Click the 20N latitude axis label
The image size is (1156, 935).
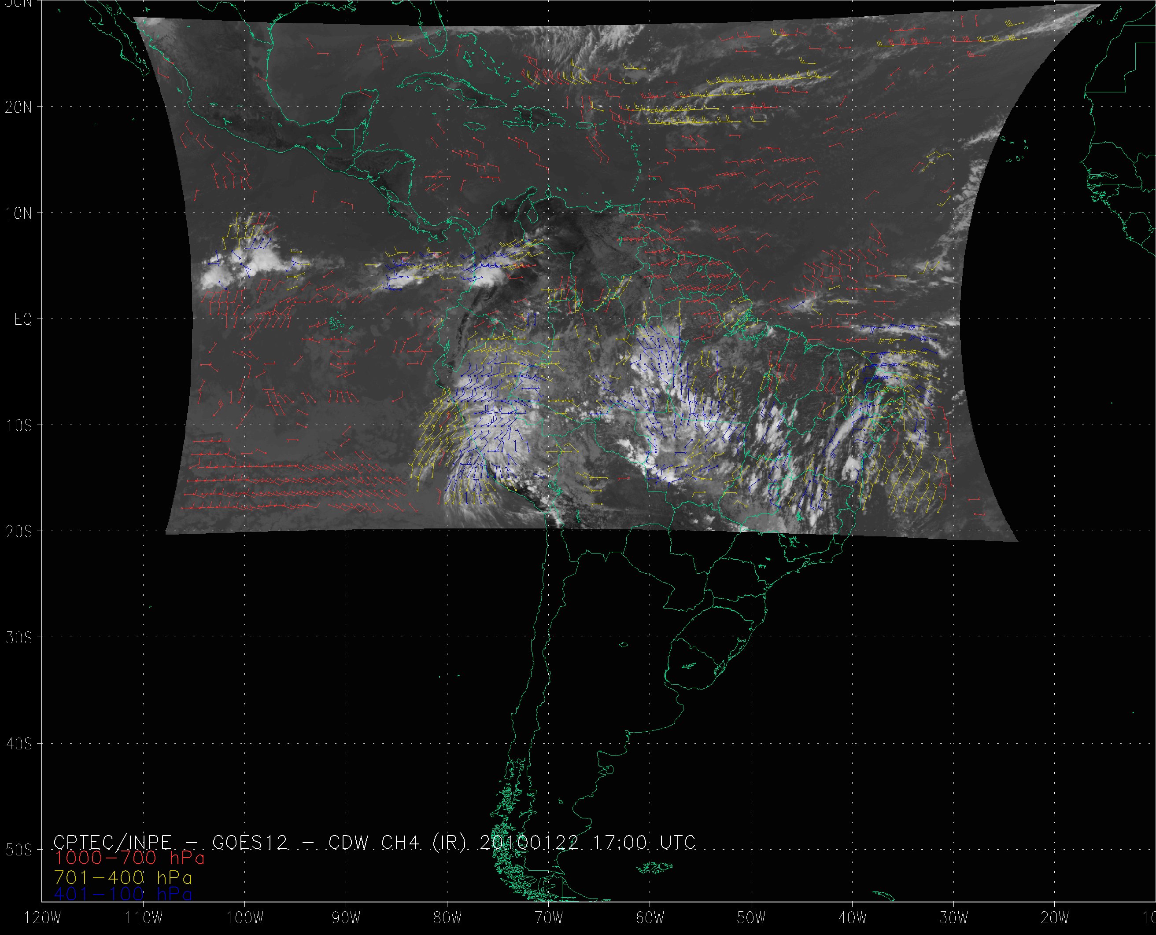(18, 107)
